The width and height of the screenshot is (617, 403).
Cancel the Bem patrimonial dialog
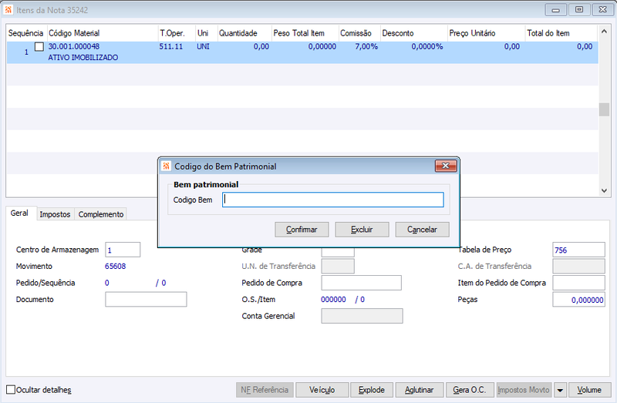click(422, 230)
